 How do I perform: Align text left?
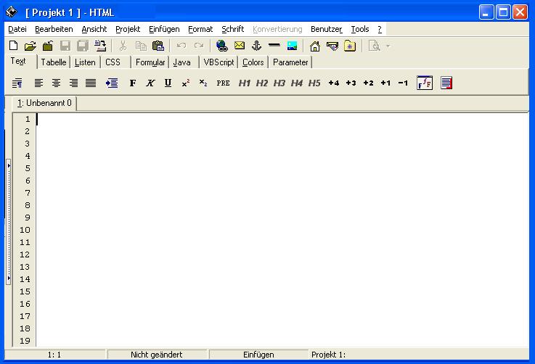38,83
